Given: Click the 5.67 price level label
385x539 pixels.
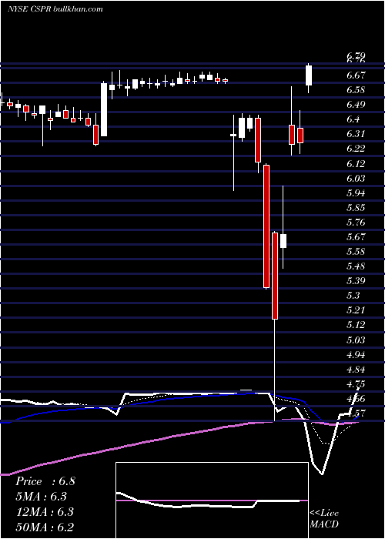Looking at the screenshot, I should [356, 237].
